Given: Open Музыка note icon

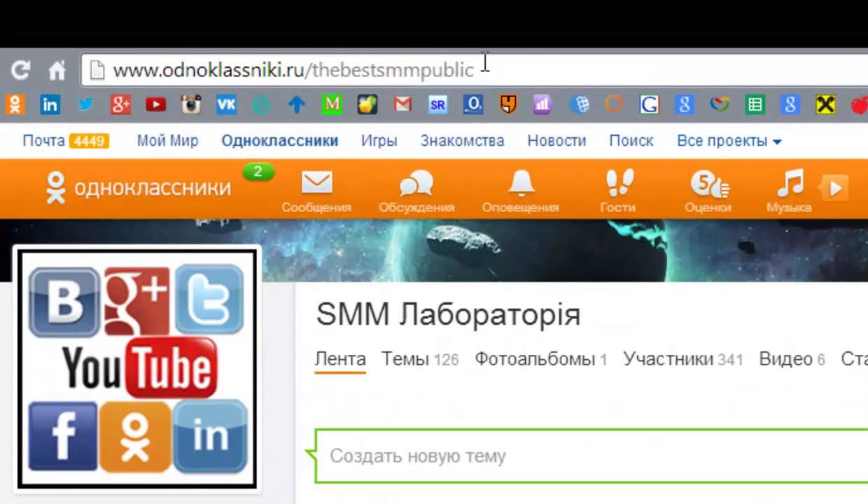Looking at the screenshot, I should coord(789,190).
